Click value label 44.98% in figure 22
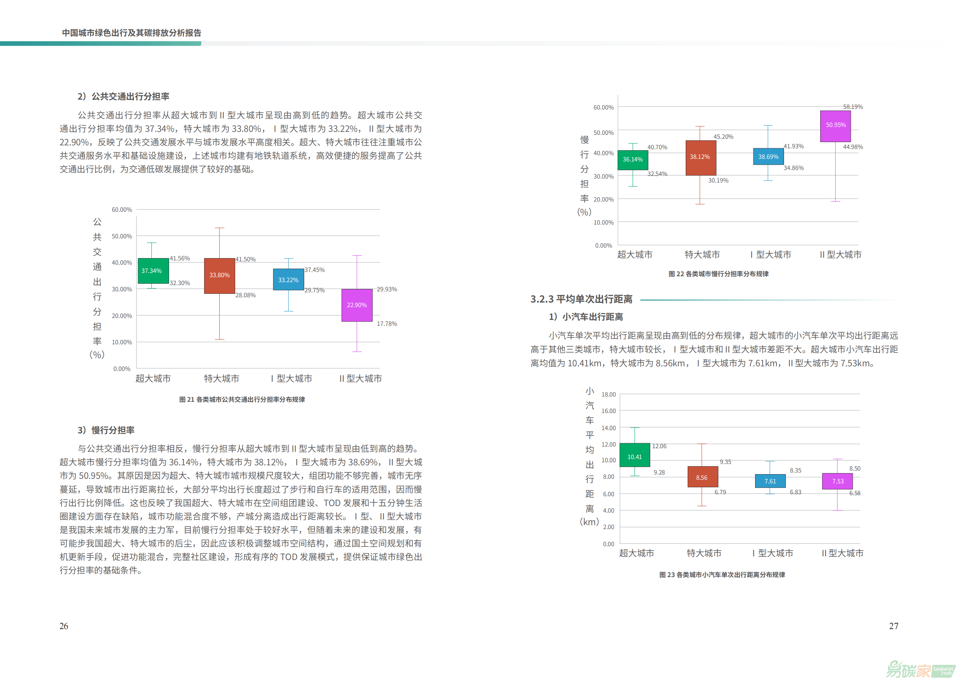Image resolution: width=958 pixels, height=681 pixels. (853, 147)
